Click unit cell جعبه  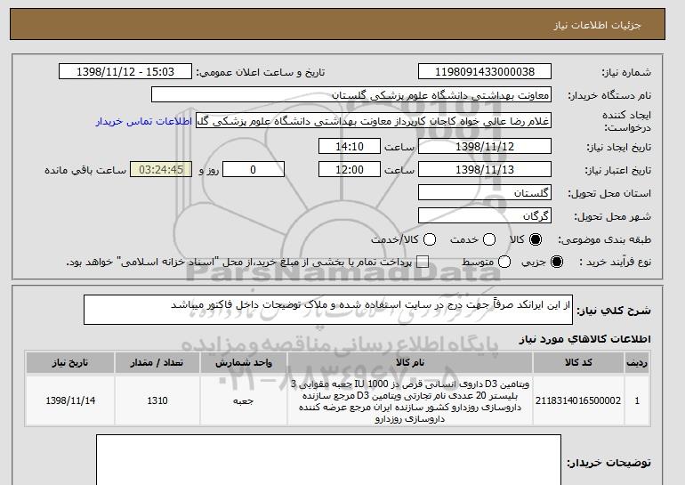(244, 400)
